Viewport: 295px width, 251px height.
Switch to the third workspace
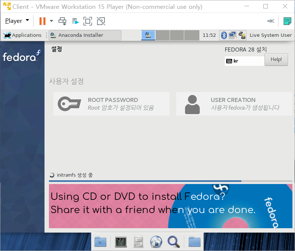pyautogui.click(x=177, y=35)
